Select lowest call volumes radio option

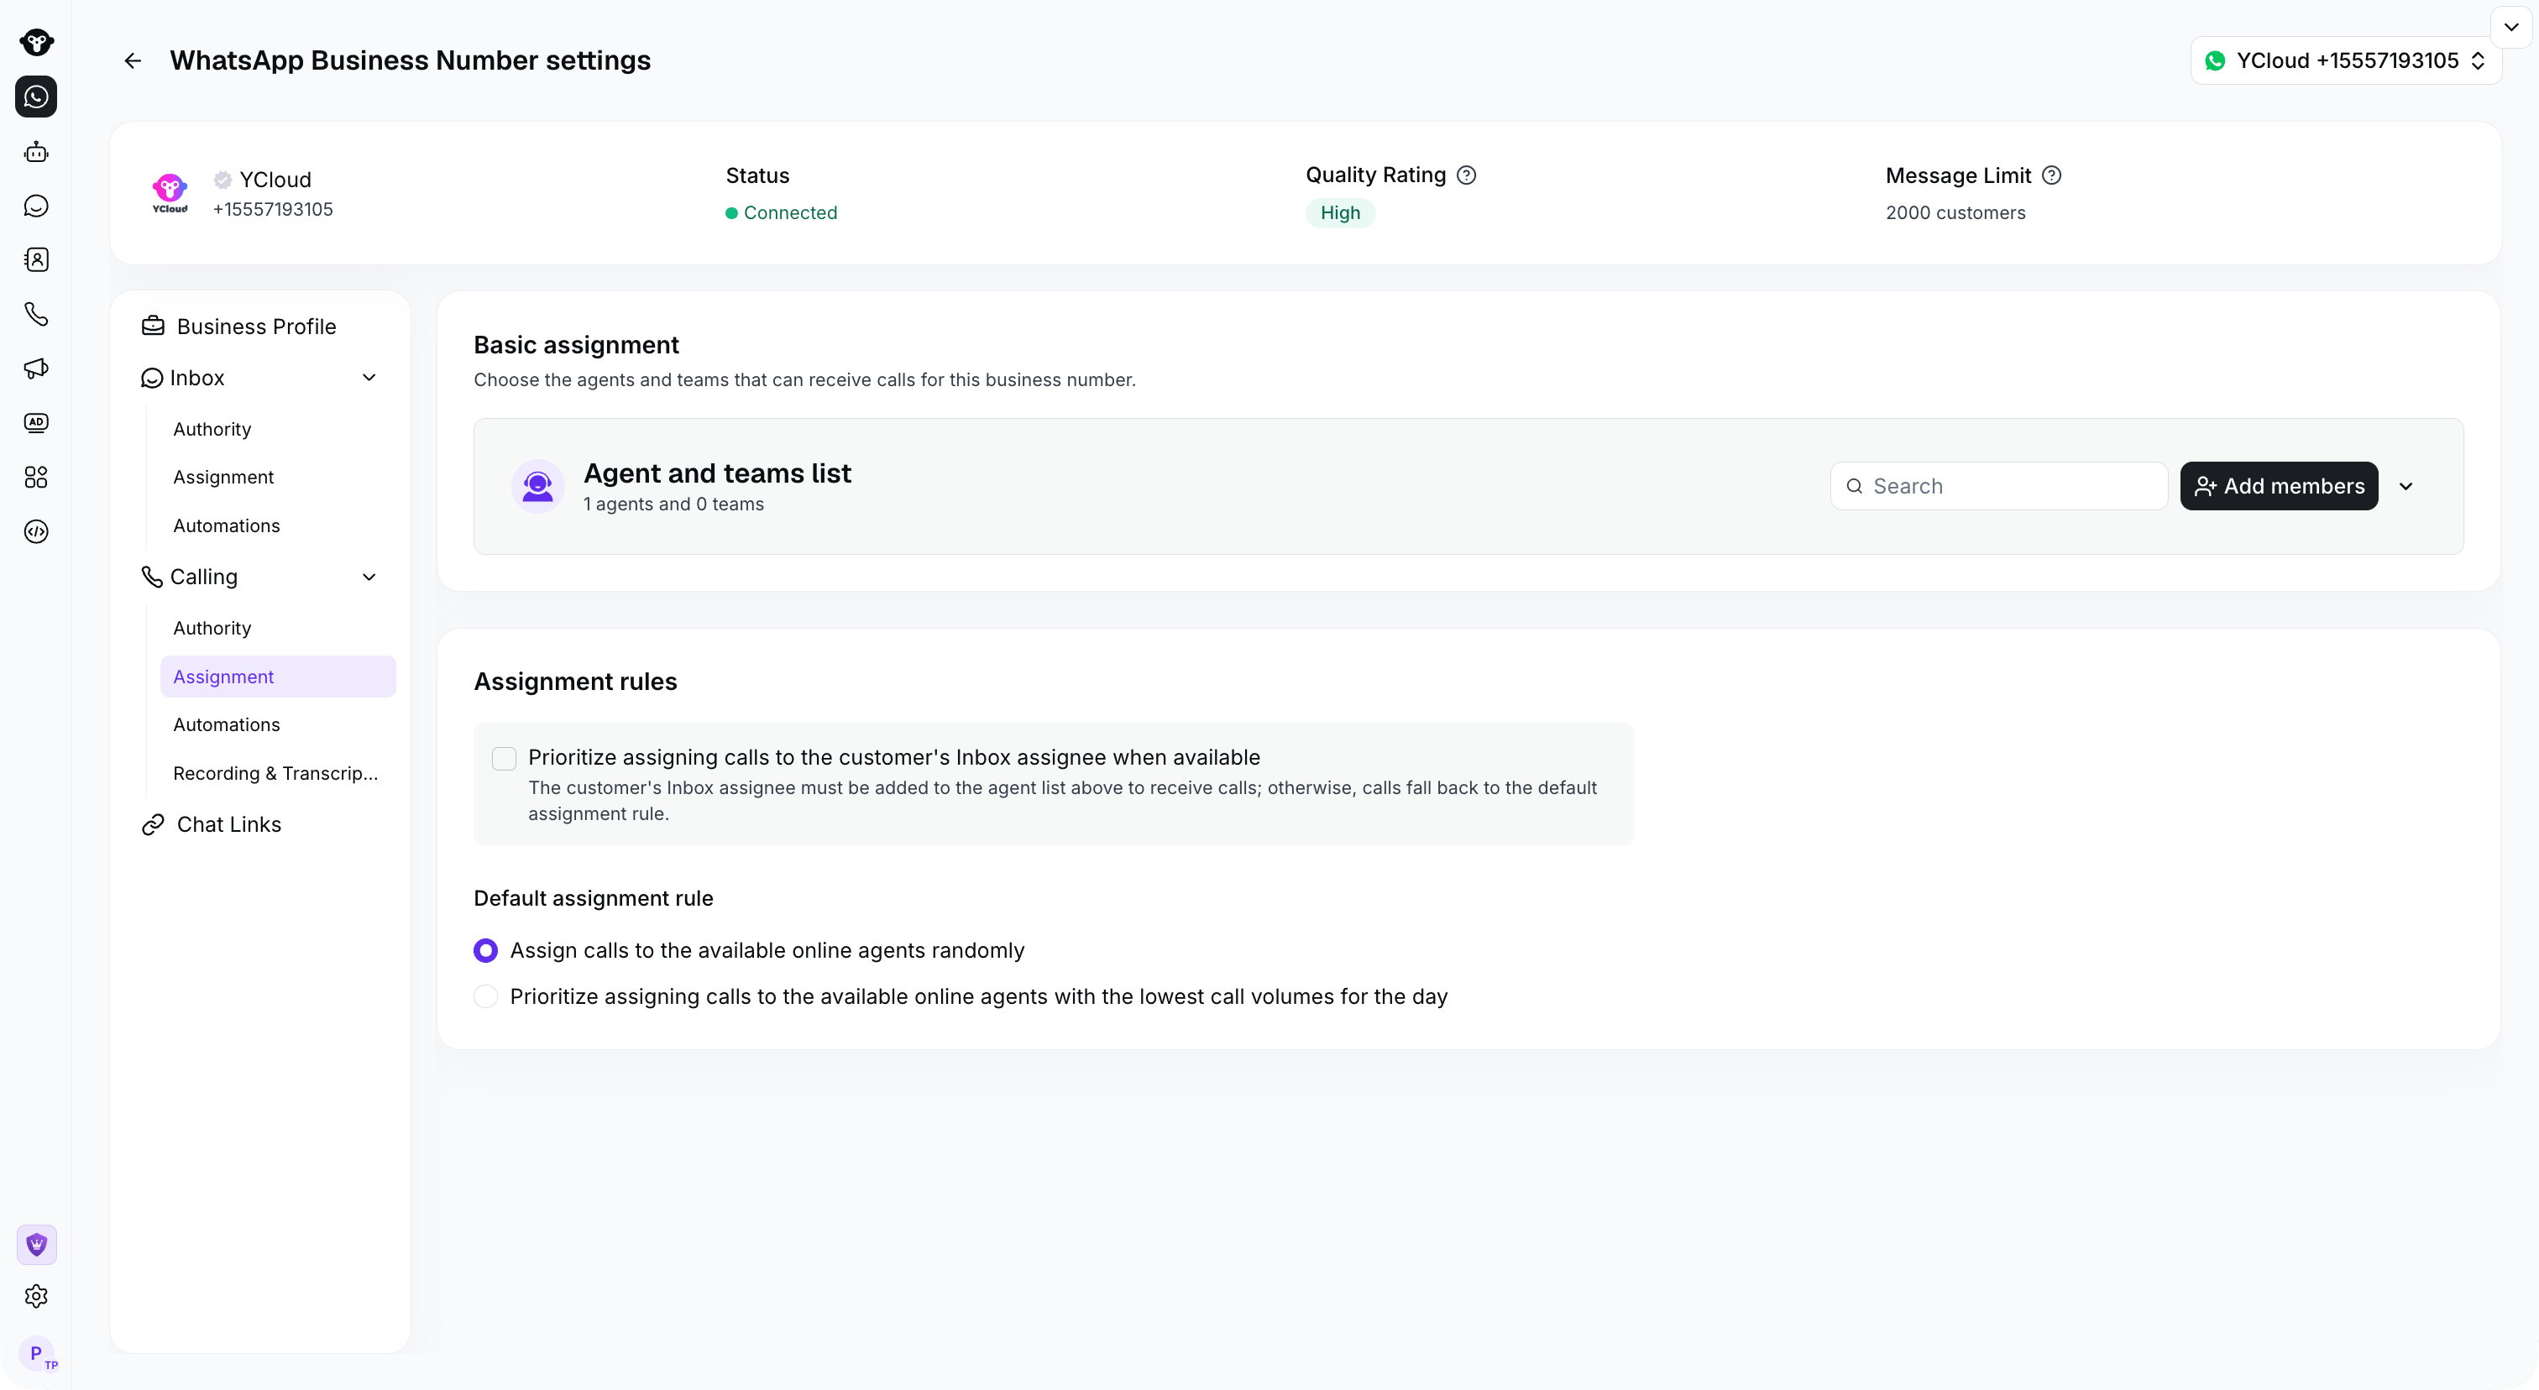coord(486,996)
